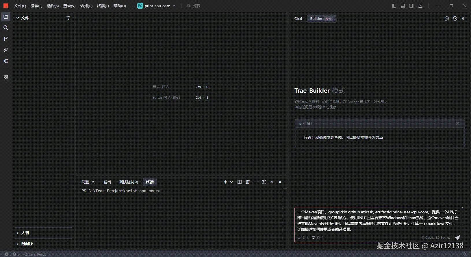Toggle the bottom panel layout icon
Image resolution: width=471 pixels, height=257 pixels.
403,6
